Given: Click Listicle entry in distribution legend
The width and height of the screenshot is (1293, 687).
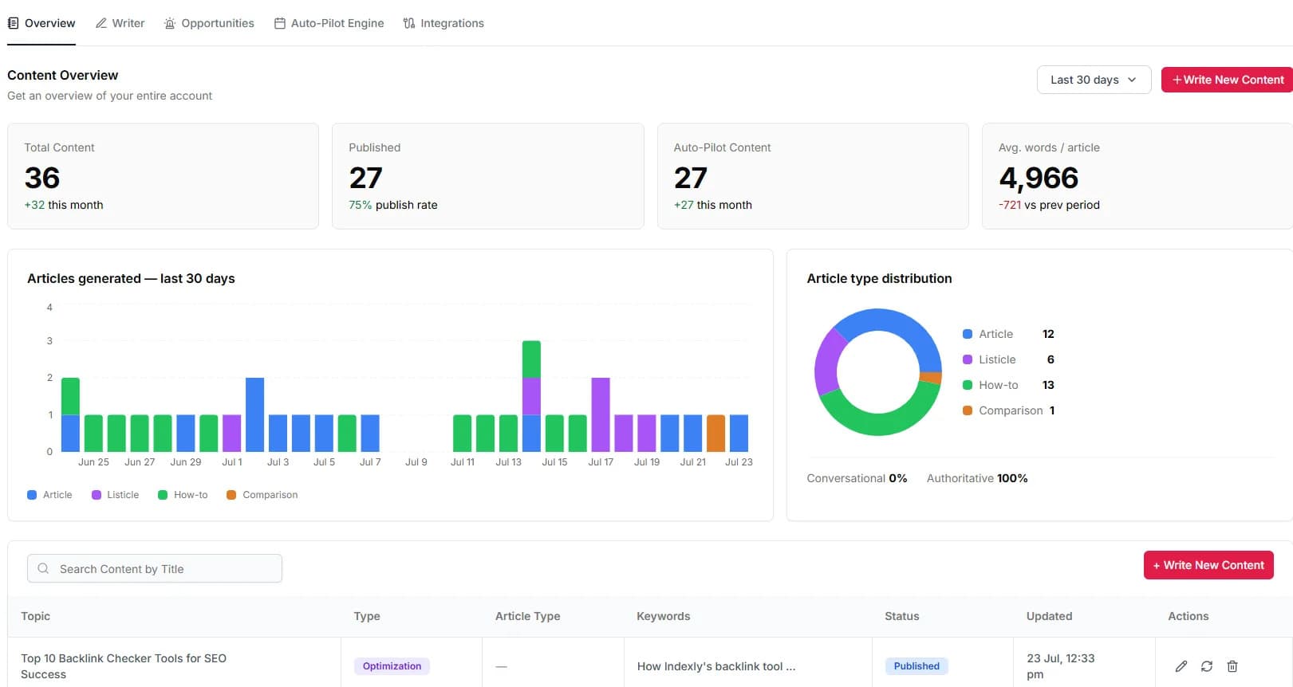Looking at the screenshot, I should (1008, 359).
